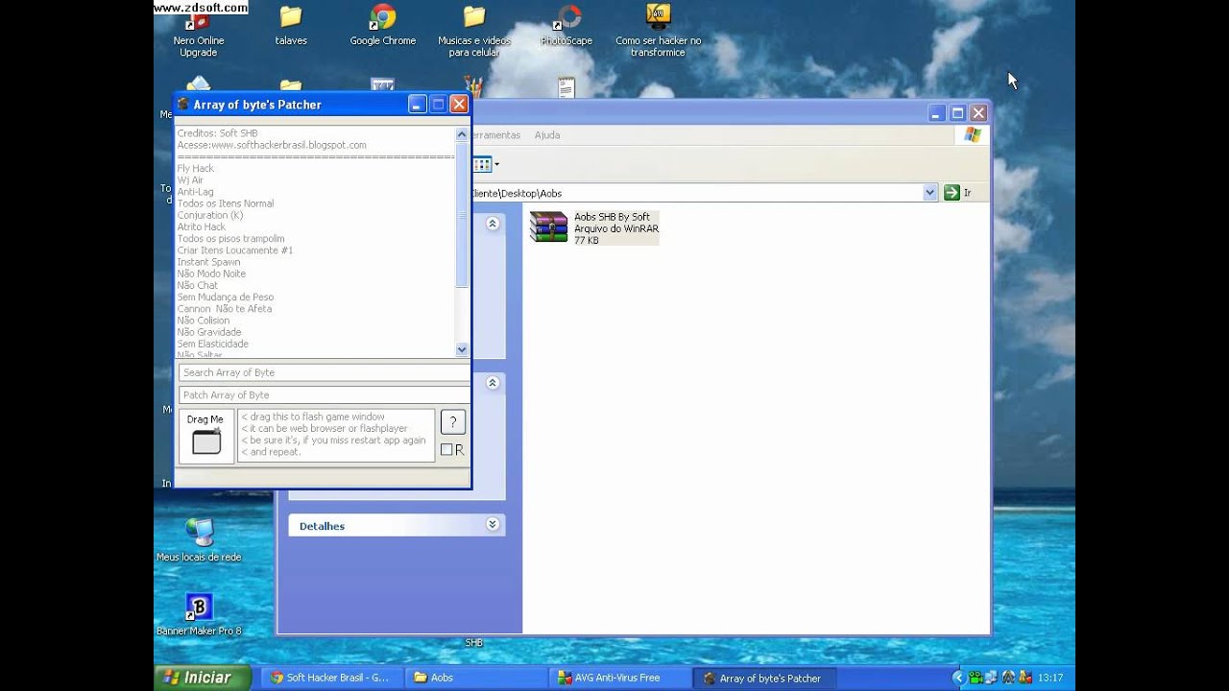Launch Banner Maker Pro 8 shortcut

pyautogui.click(x=199, y=614)
